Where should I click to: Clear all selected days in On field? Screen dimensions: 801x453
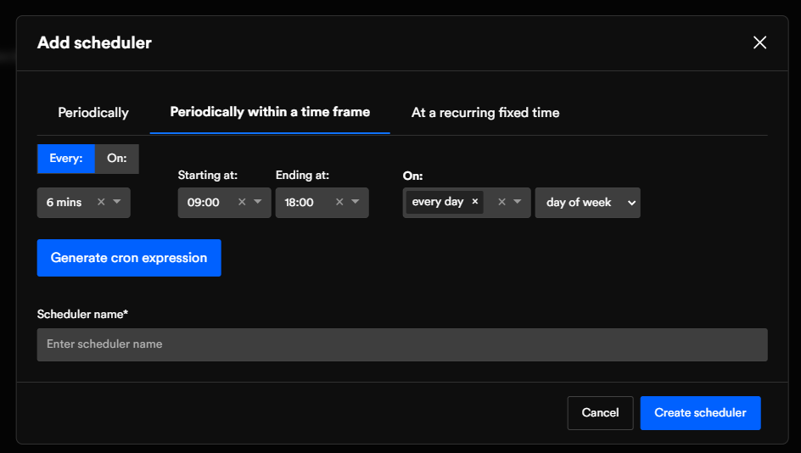point(501,202)
